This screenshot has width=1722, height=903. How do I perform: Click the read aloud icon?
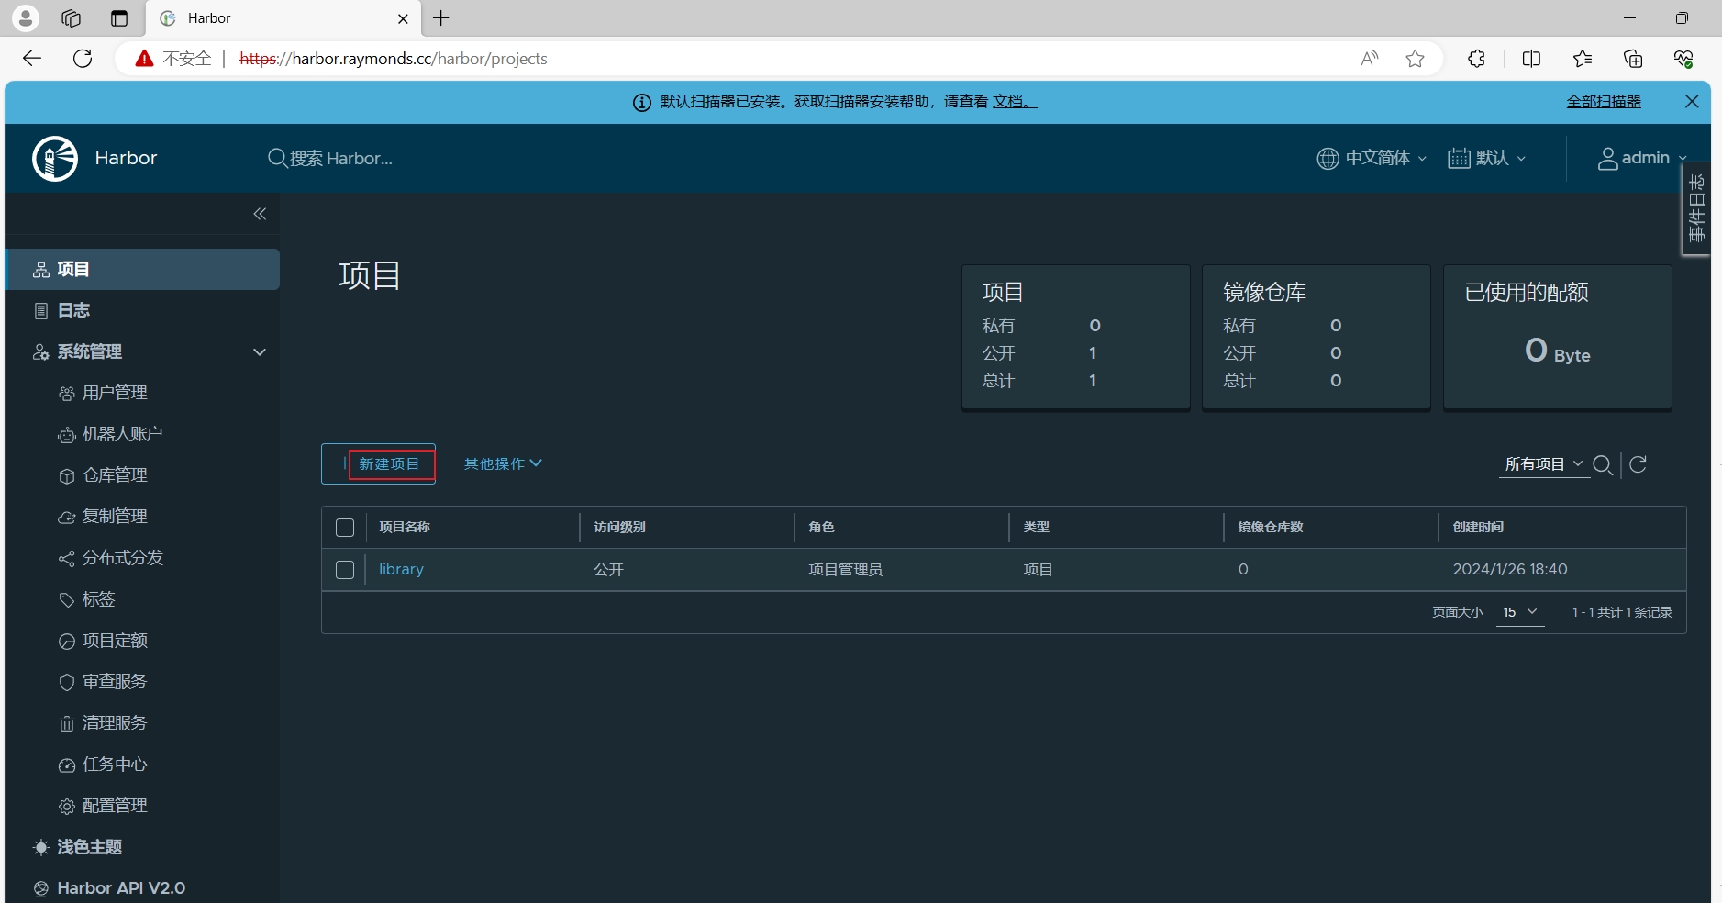[x=1369, y=59]
